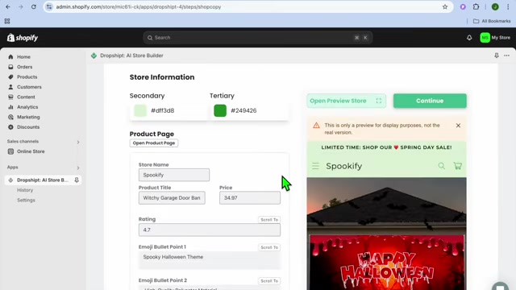Open the Chrome three-dot menu
The height and width of the screenshot is (290, 516).
tap(508, 6)
